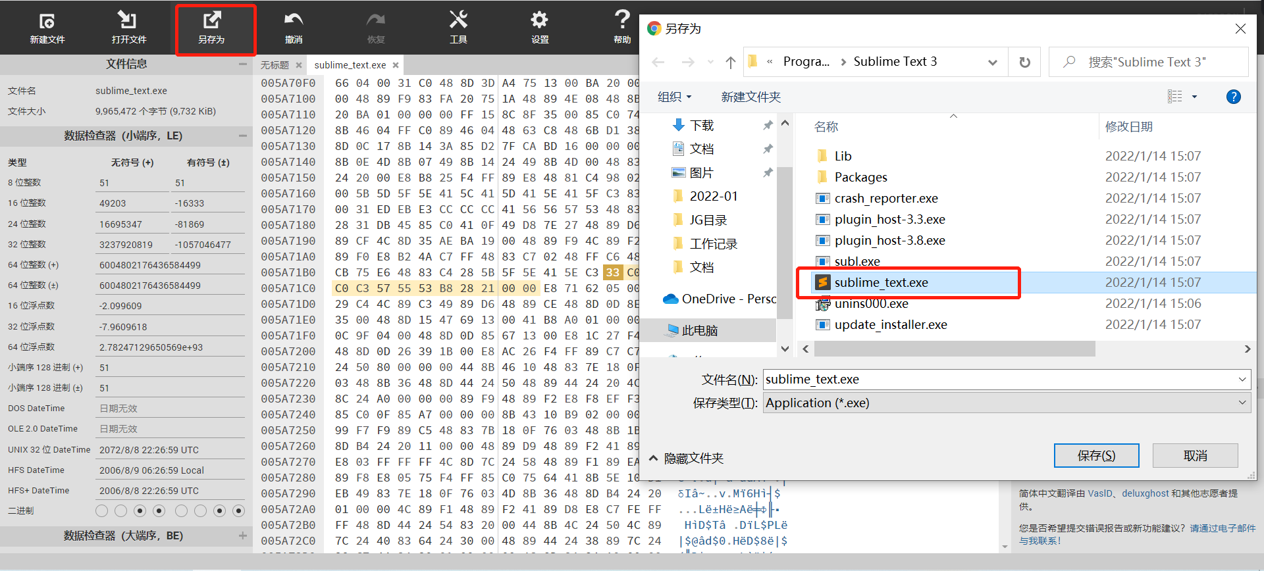Refresh the Sublime Text 3 folder listing
This screenshot has width=1264, height=571.
tap(1025, 62)
